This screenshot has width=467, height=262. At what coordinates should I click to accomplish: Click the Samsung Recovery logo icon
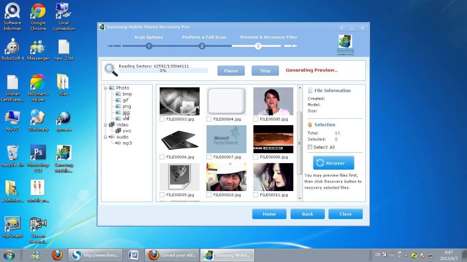(345, 45)
